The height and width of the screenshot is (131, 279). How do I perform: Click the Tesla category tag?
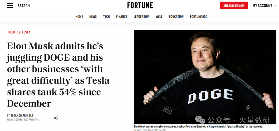[26, 32]
